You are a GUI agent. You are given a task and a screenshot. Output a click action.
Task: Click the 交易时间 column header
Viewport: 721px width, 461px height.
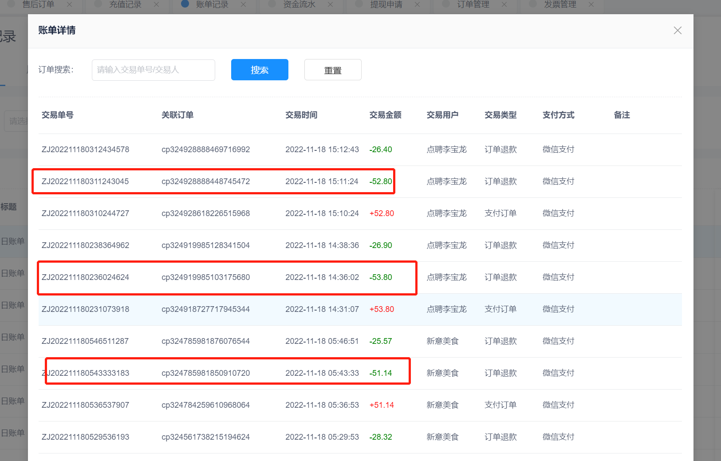301,115
